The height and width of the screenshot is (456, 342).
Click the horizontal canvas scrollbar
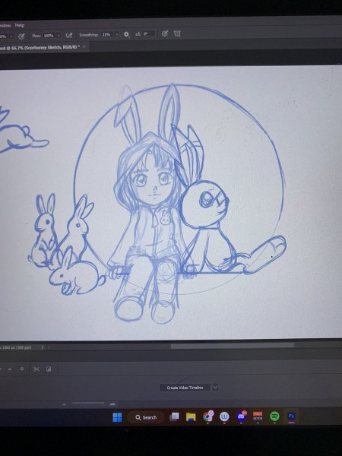[233, 346]
